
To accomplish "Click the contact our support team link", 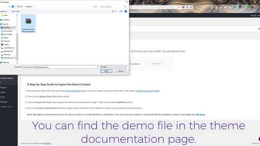I will click(148, 91).
